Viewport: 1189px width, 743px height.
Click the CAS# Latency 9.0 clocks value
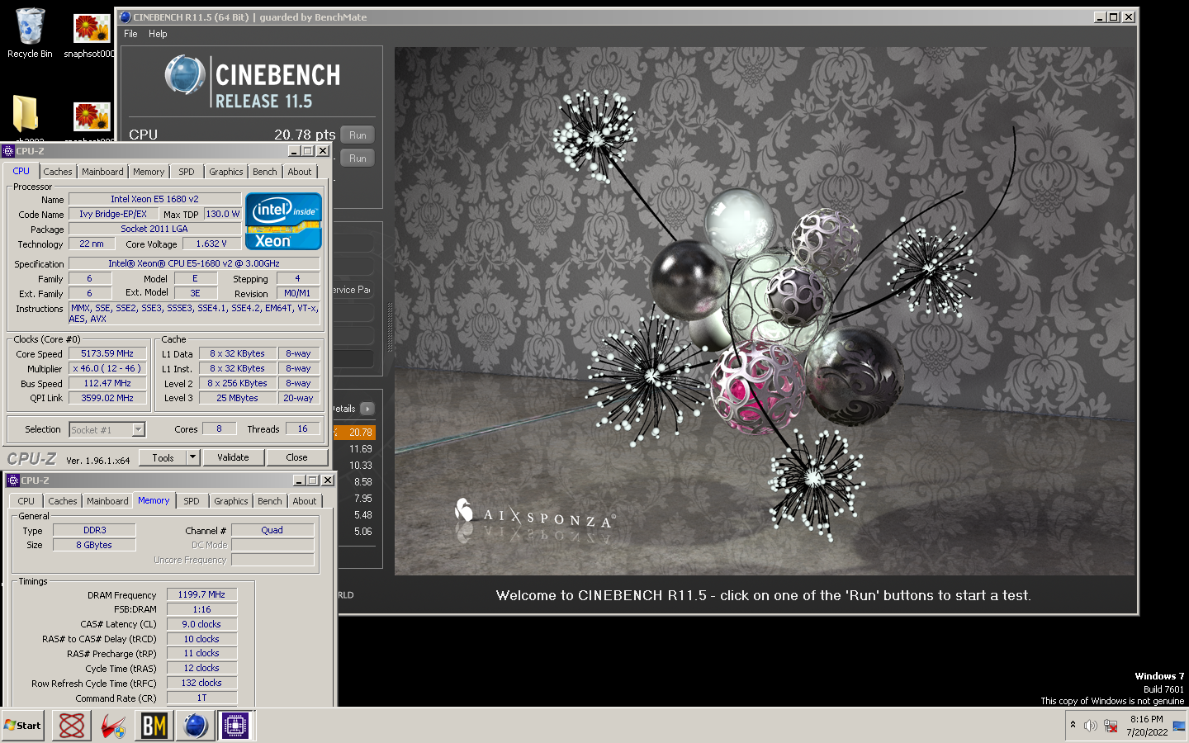[x=201, y=624]
